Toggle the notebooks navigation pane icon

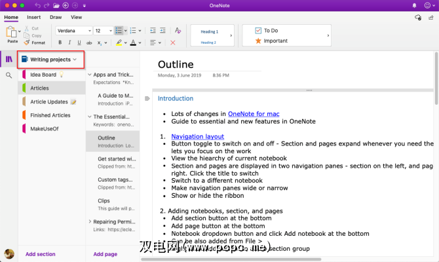coord(9,60)
